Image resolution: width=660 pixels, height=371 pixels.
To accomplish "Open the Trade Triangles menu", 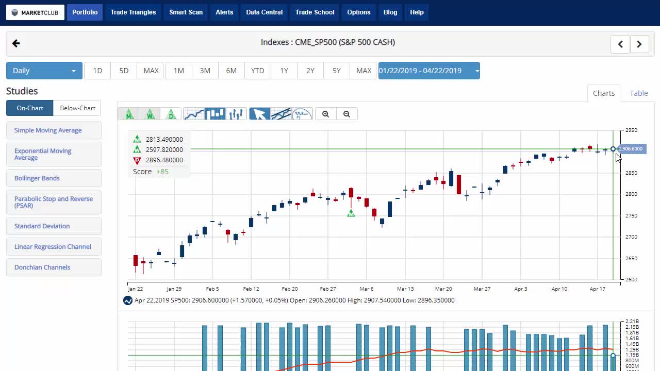I will [x=133, y=12].
